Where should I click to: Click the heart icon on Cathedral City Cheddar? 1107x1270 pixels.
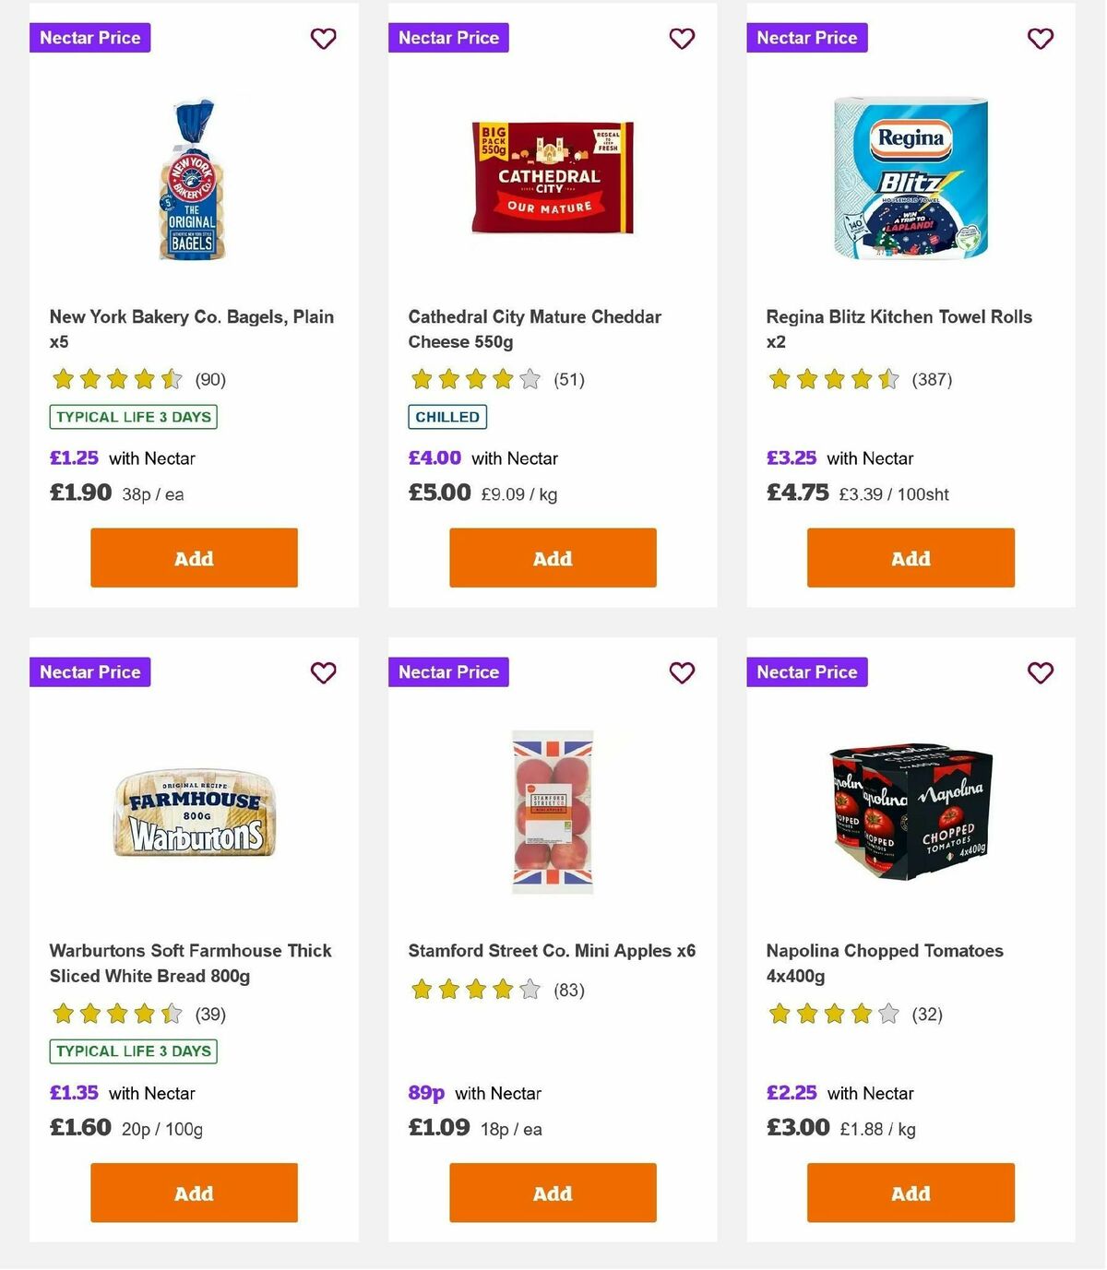[x=682, y=39]
